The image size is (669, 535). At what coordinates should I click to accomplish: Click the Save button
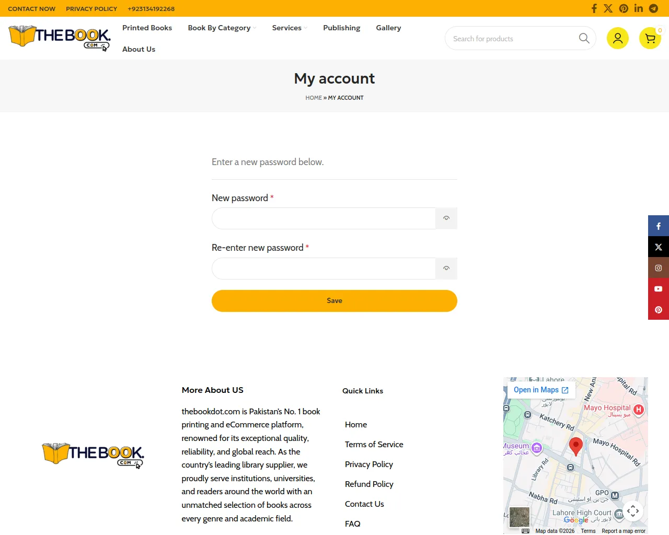[x=334, y=301]
